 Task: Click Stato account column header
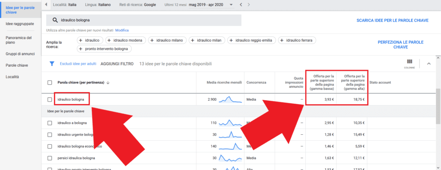click(x=380, y=82)
